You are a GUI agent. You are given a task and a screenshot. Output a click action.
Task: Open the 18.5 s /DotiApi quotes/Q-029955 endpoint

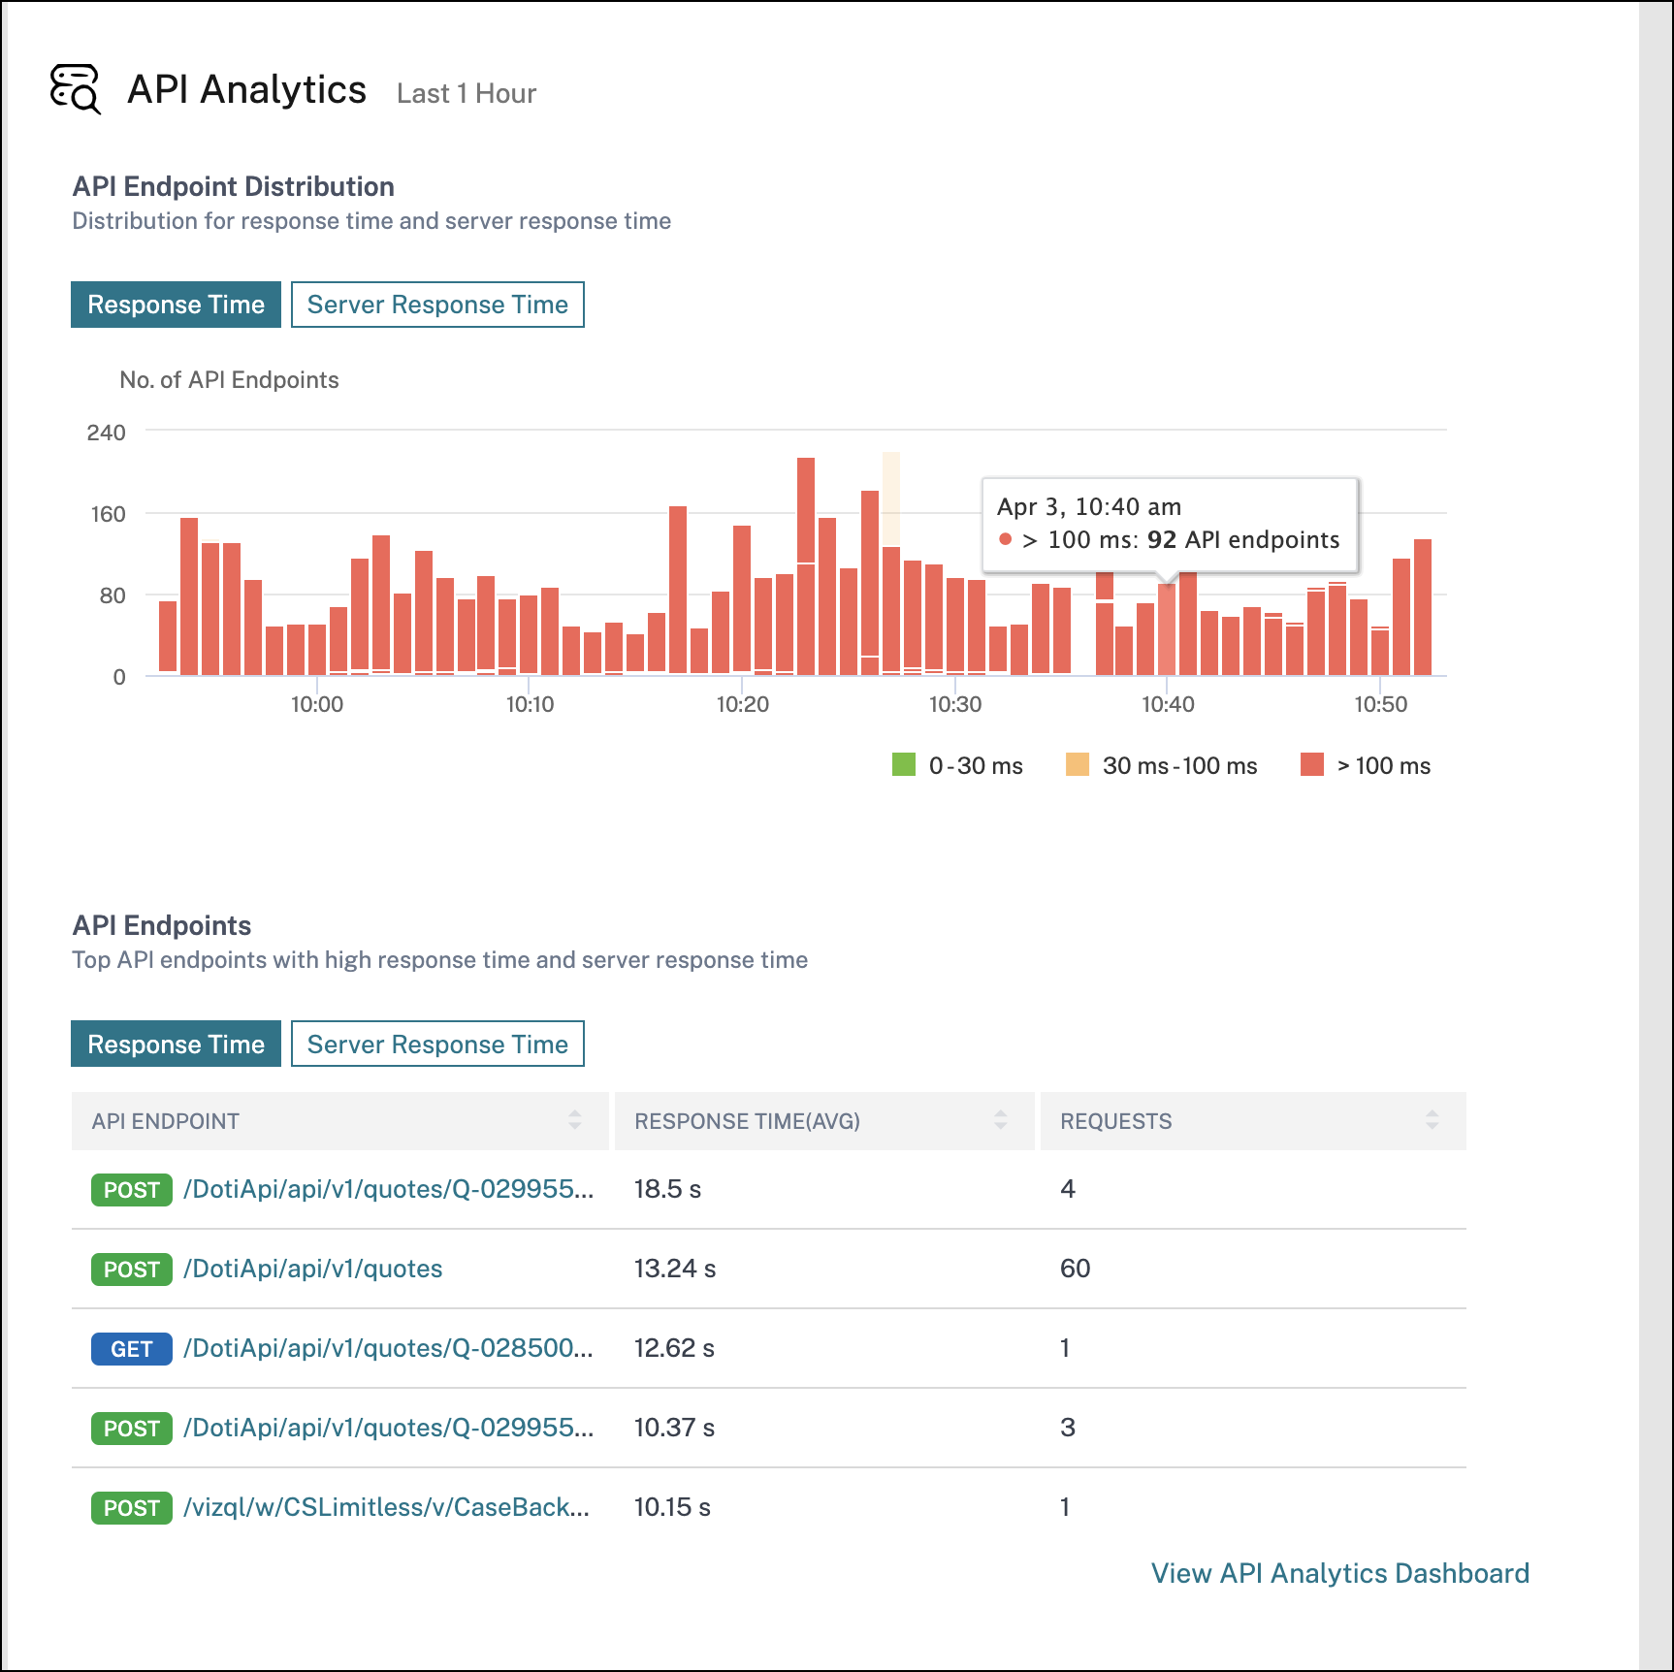coord(388,1189)
